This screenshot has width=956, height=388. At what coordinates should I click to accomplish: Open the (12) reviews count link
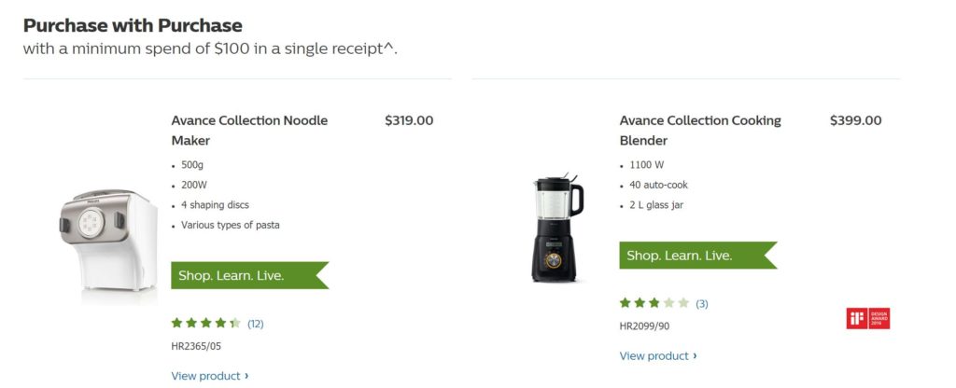(x=256, y=324)
